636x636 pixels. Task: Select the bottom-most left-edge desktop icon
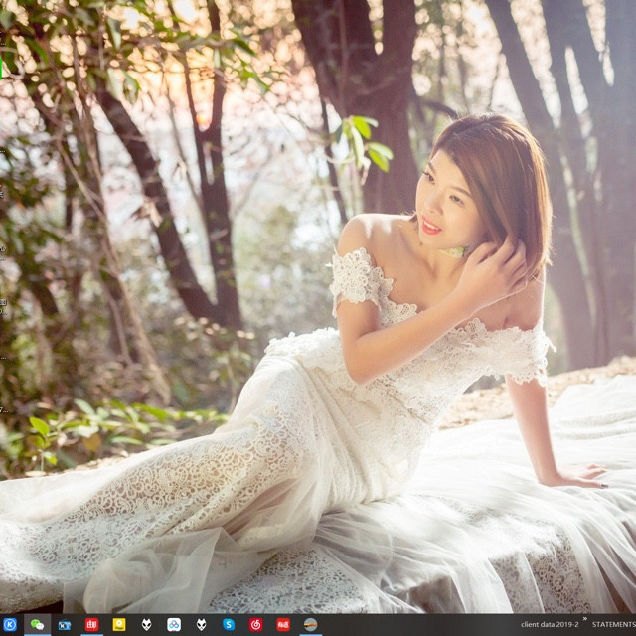pyautogui.click(x=3, y=408)
